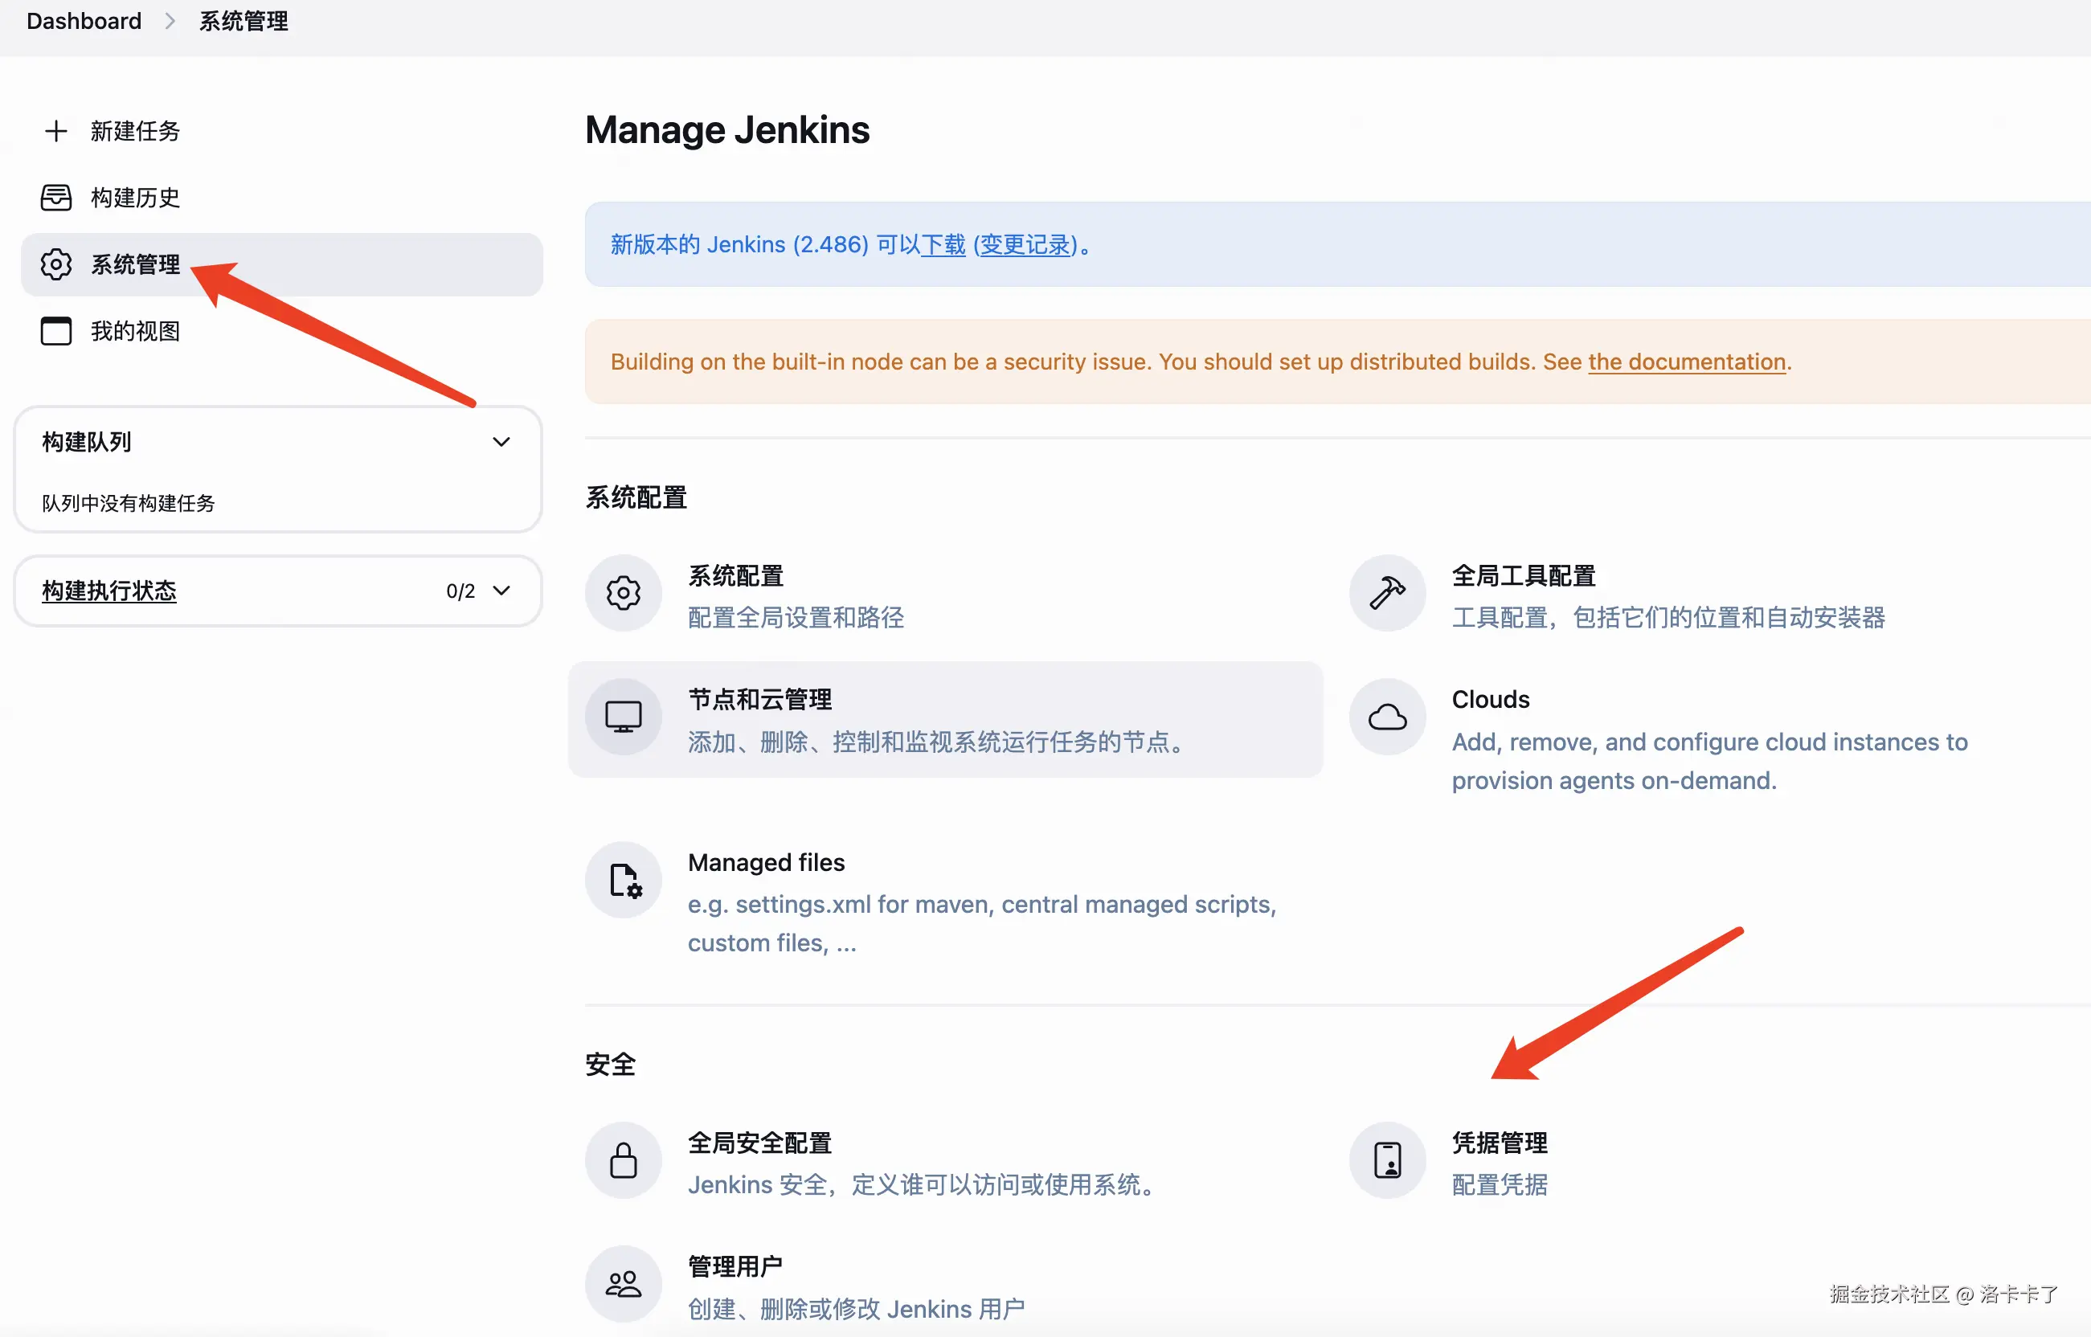
Task: Select 我的视图 in the sidebar
Action: click(x=134, y=331)
